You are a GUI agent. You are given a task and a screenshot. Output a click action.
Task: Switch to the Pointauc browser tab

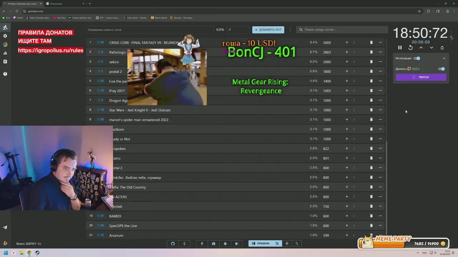[x=22, y=4]
